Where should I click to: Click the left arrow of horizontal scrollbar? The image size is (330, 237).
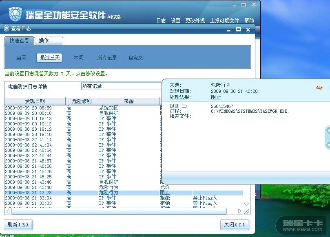point(8,211)
